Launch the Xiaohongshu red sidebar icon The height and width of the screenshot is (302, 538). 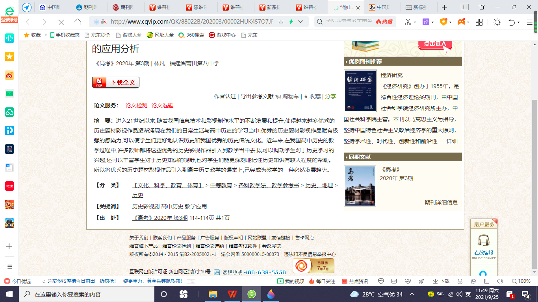9,186
